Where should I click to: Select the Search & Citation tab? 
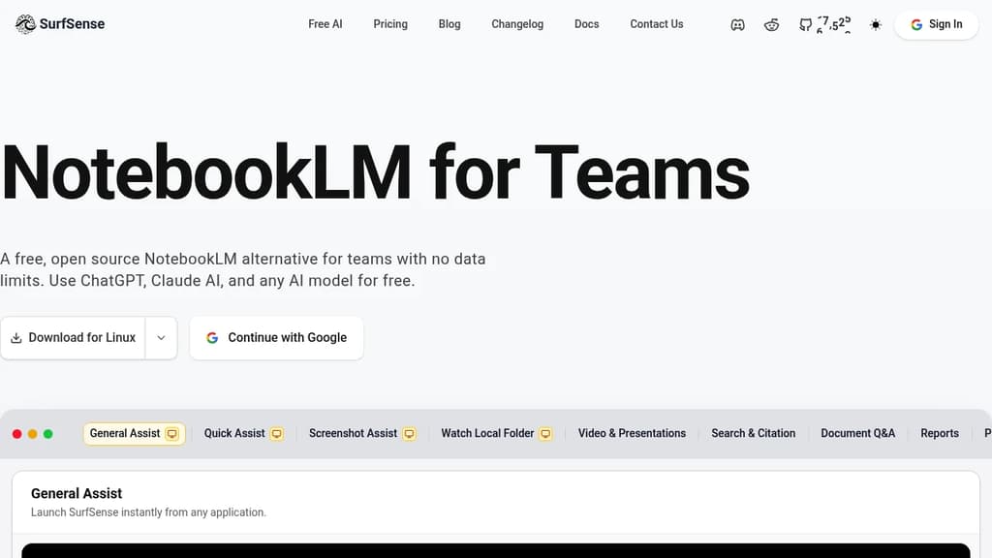754,433
